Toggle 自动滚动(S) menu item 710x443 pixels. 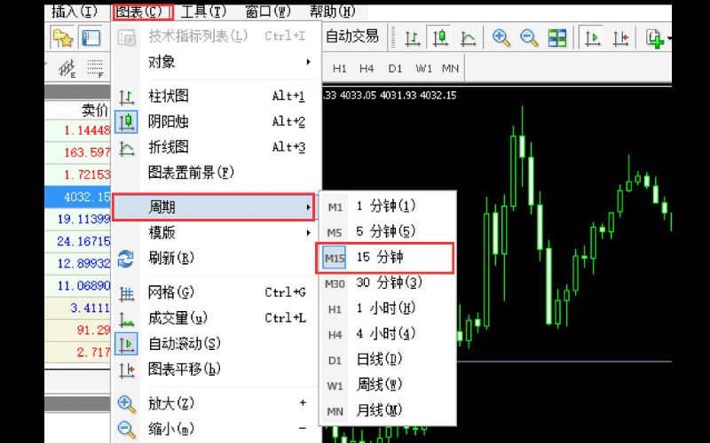click(x=216, y=344)
